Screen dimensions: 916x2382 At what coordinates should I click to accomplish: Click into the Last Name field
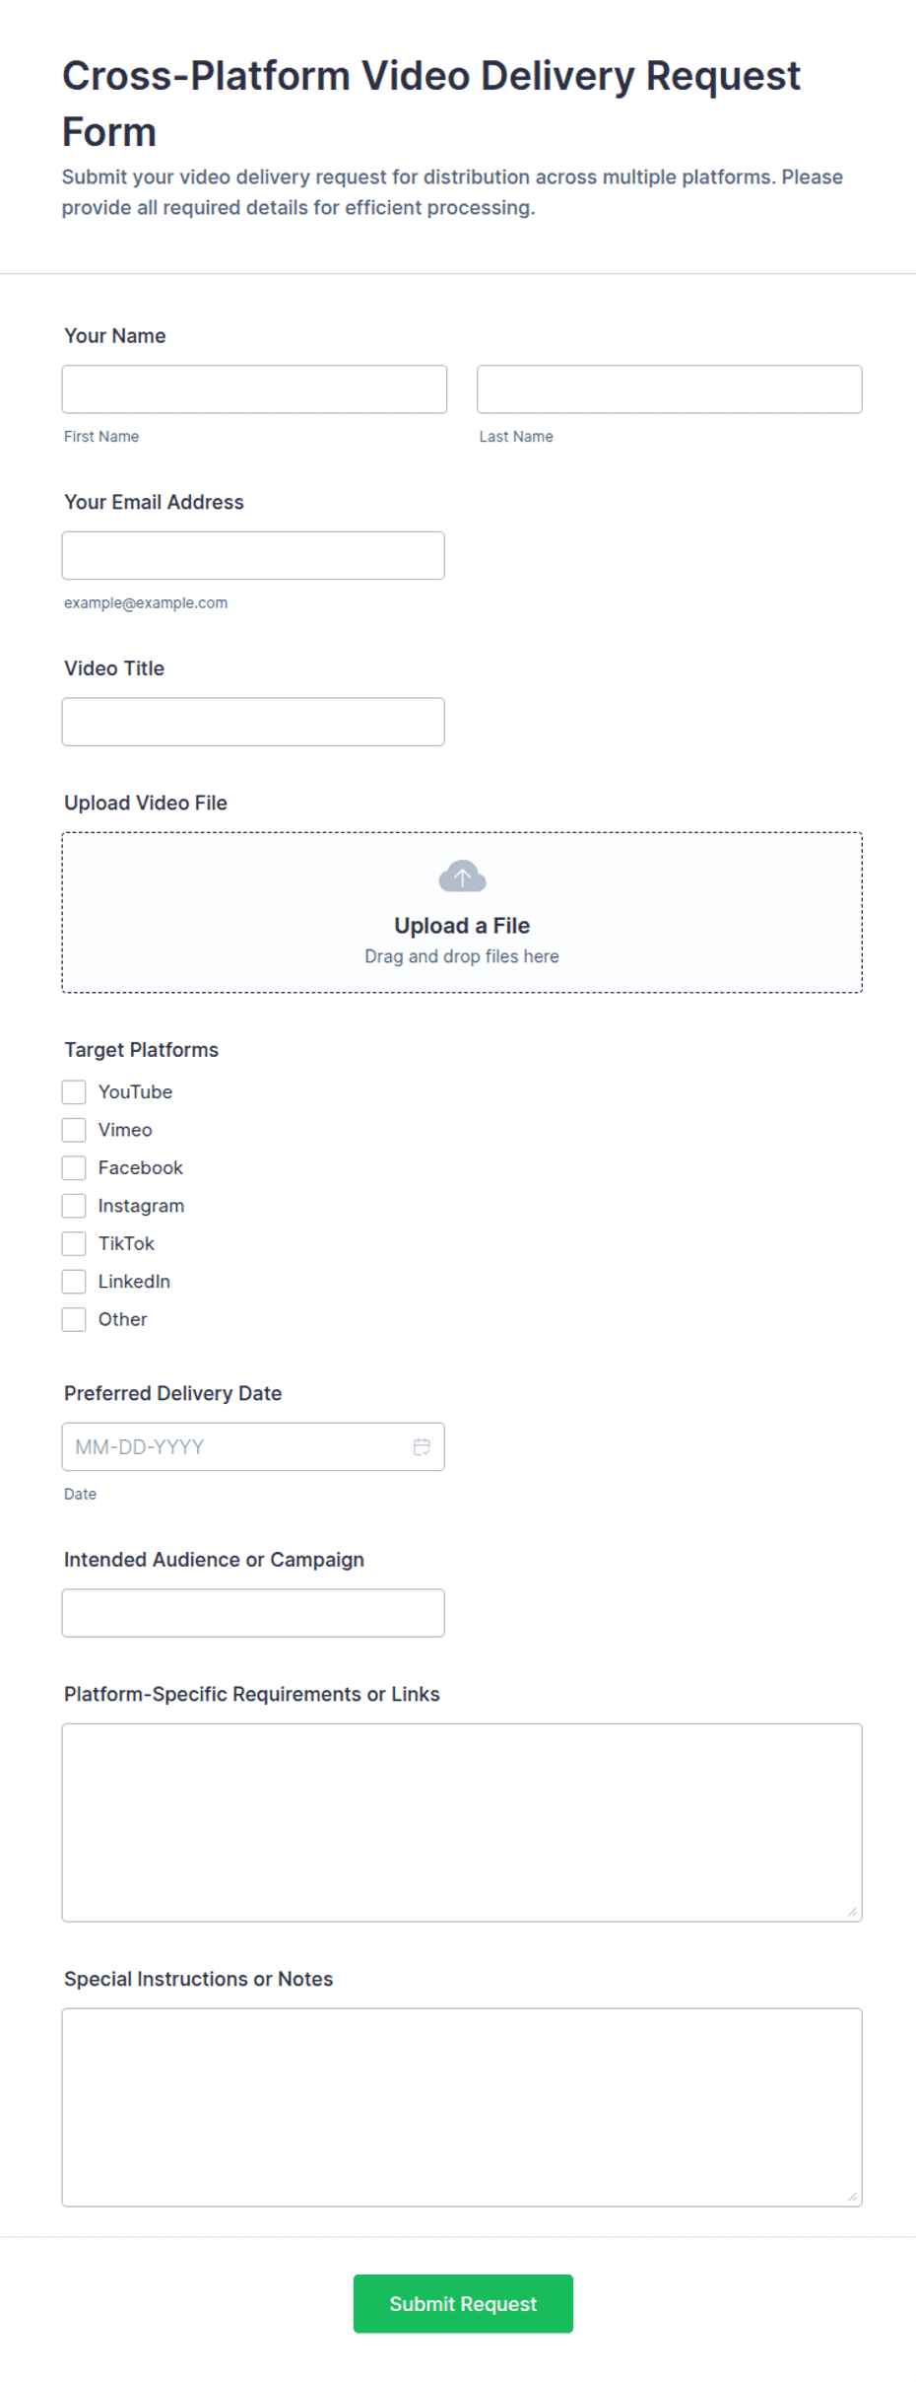click(670, 389)
